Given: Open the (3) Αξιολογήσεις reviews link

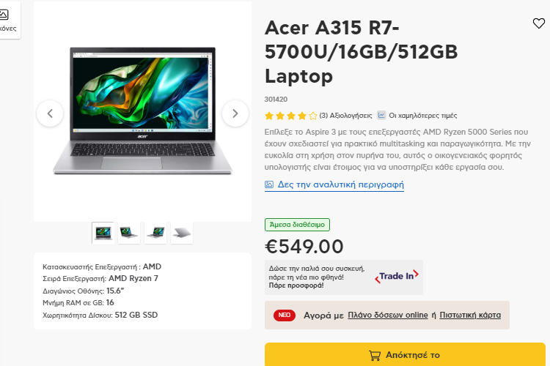Looking at the screenshot, I should point(345,116).
